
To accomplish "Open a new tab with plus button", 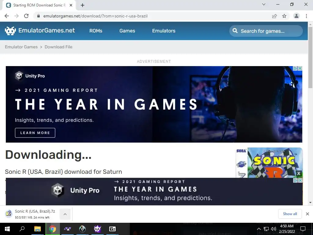I will [x=83, y=5].
